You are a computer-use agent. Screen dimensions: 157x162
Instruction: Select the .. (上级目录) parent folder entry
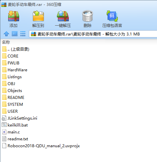pyautogui.click(x=16, y=49)
